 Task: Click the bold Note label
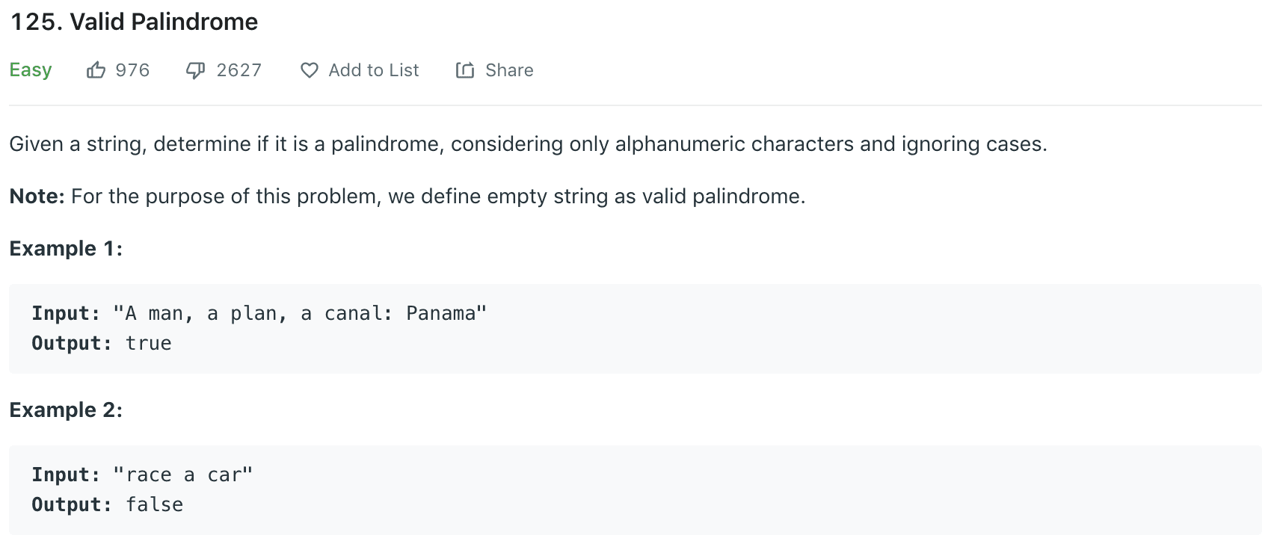pos(37,196)
